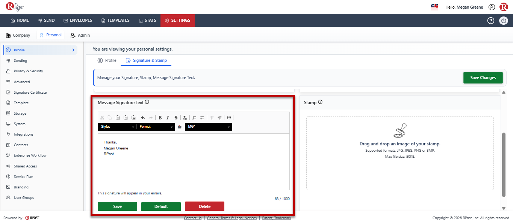
Task: Click Paste as plain text icon
Action: coord(126,118)
